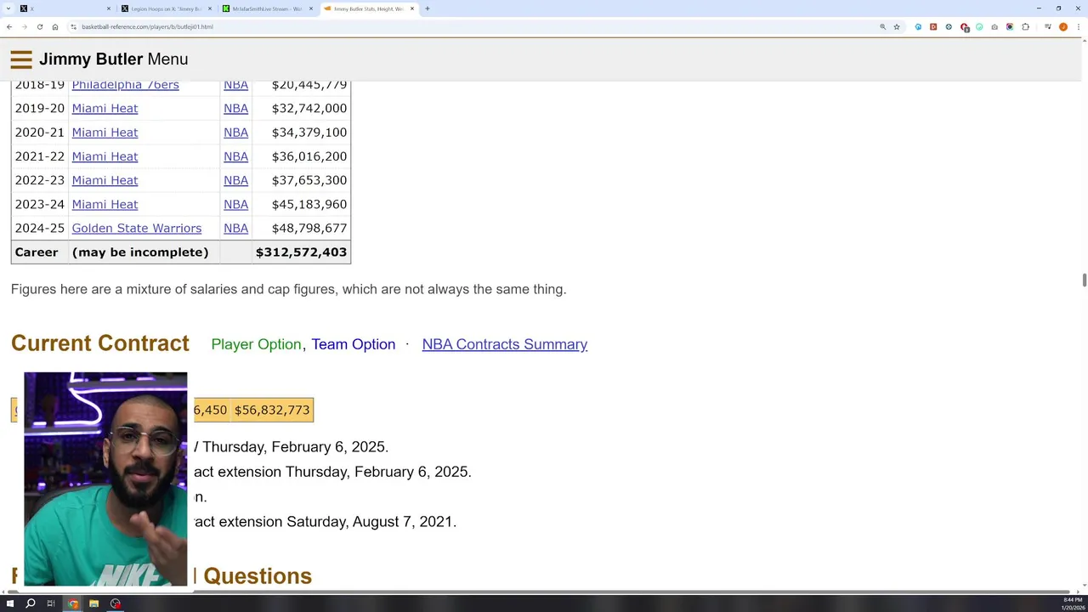This screenshot has height=612, width=1088.
Task: Go to the browser home page icon
Action: pyautogui.click(x=54, y=27)
